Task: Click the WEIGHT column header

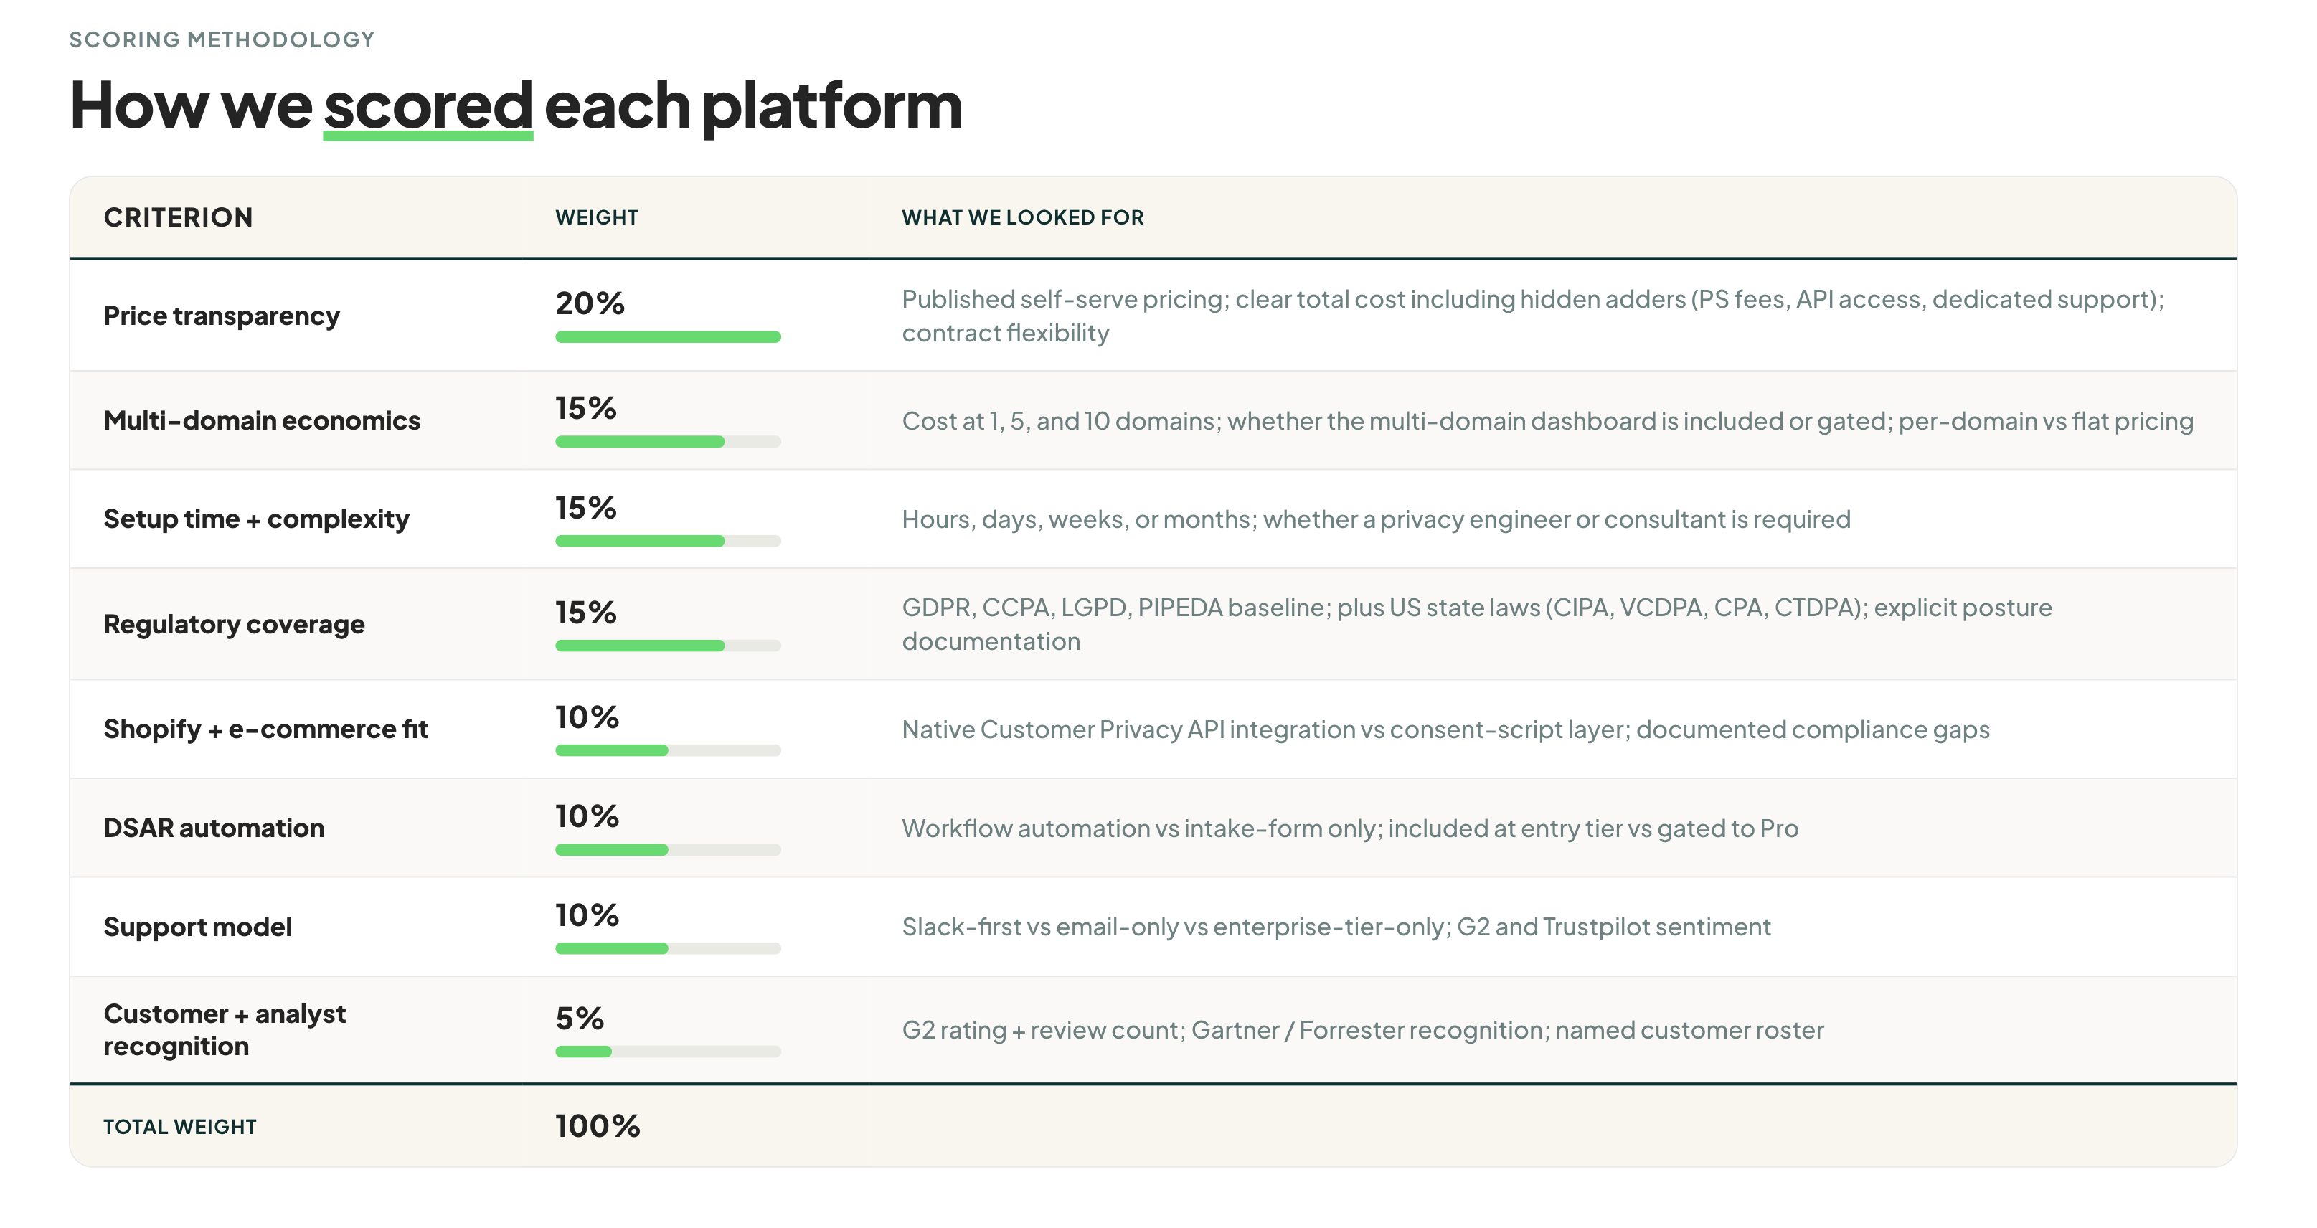Action: click(596, 218)
